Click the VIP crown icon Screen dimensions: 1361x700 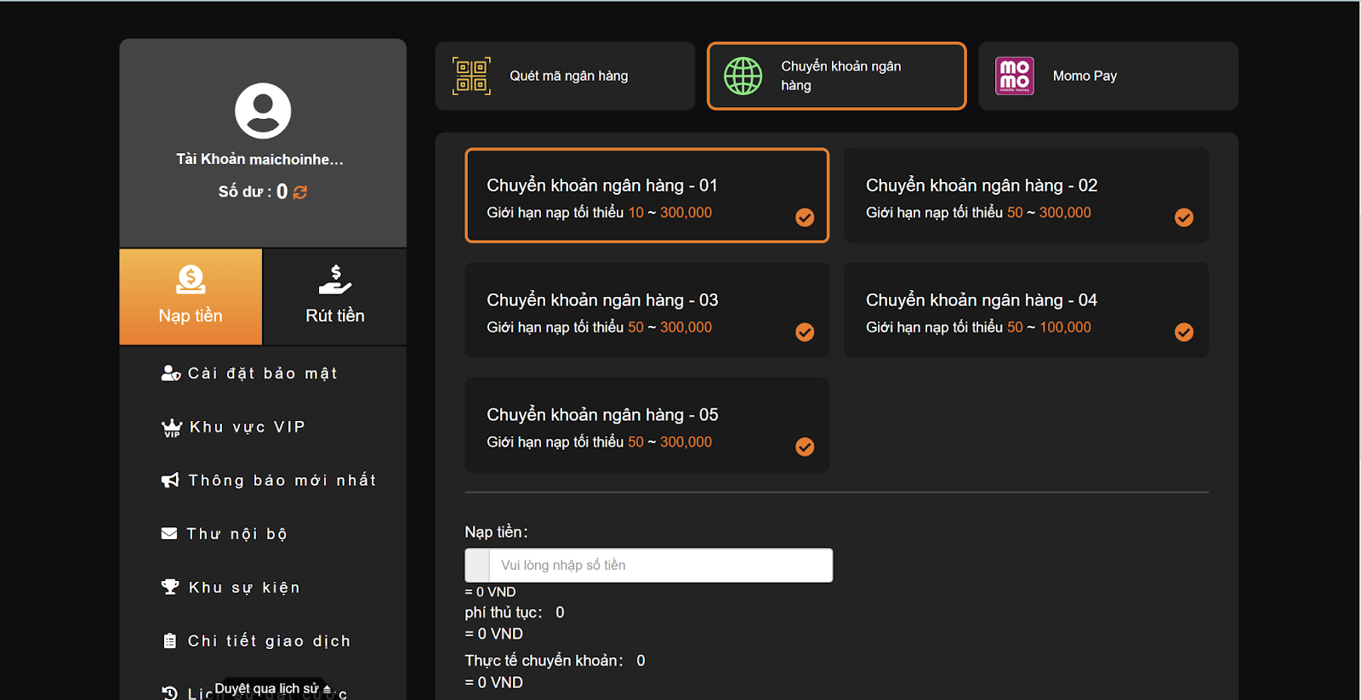pos(172,428)
